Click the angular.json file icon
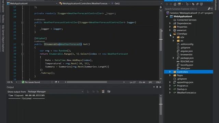This screenshot has width=219, height=123. point(178,51)
